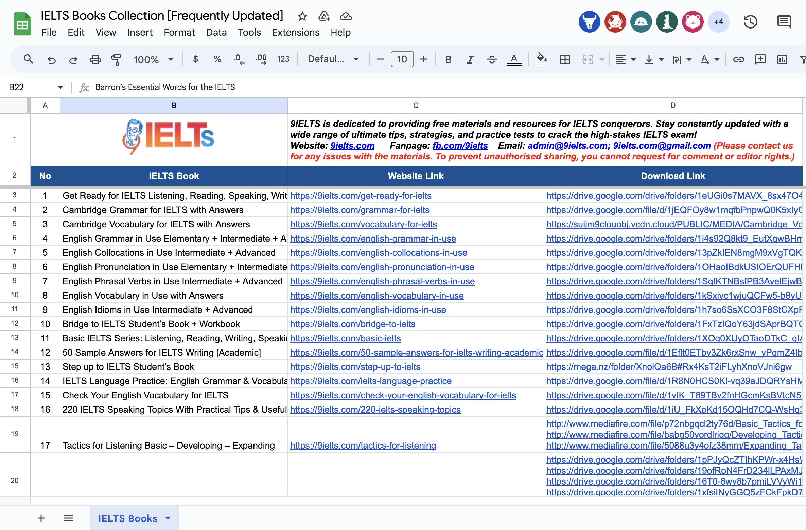Viewport: 806px width, 530px height.
Task: Toggle Bold formatting
Action: pos(448,60)
